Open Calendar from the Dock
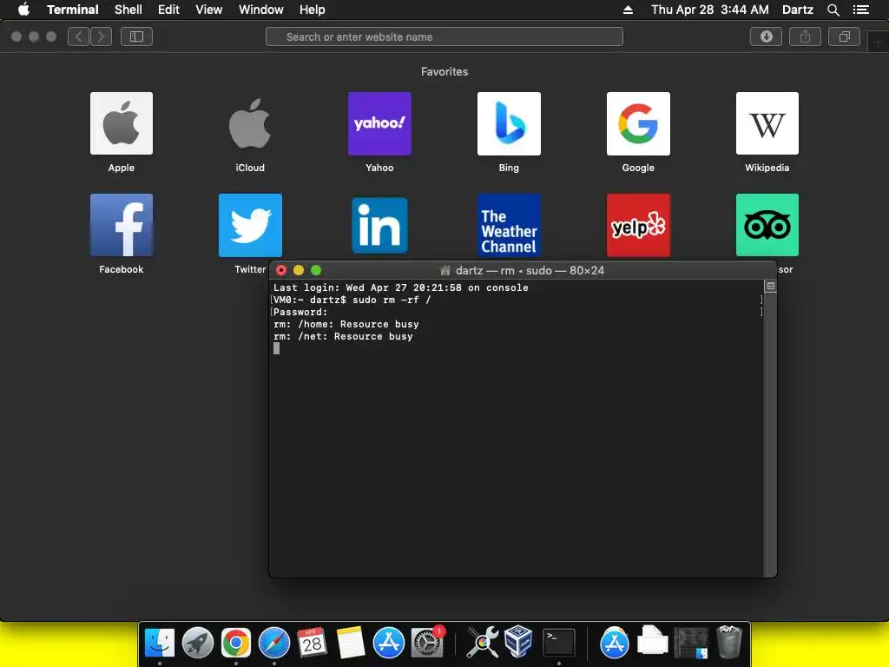Image resolution: width=889 pixels, height=667 pixels. [312, 643]
